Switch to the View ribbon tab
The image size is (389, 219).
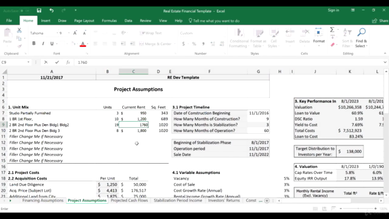(163, 21)
